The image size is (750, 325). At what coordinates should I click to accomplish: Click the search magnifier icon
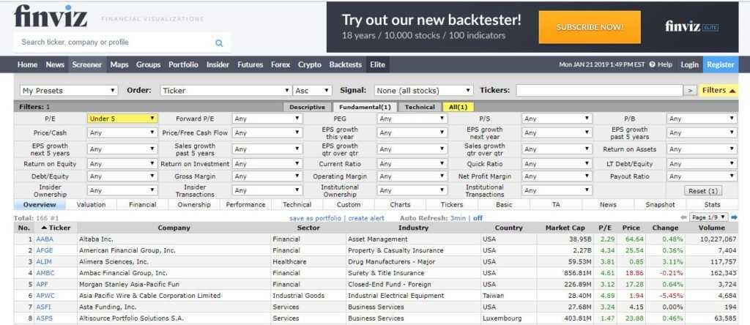219,43
